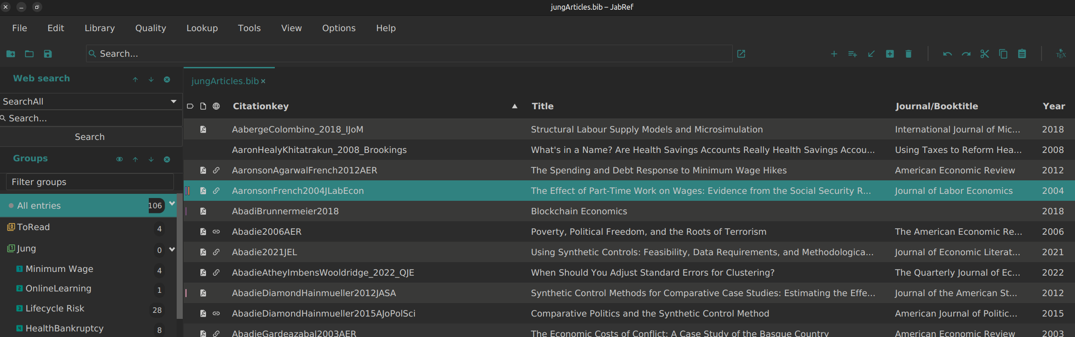The width and height of the screenshot is (1075, 337).
Task: Delete the selected entry with the trash icon
Action: click(908, 54)
